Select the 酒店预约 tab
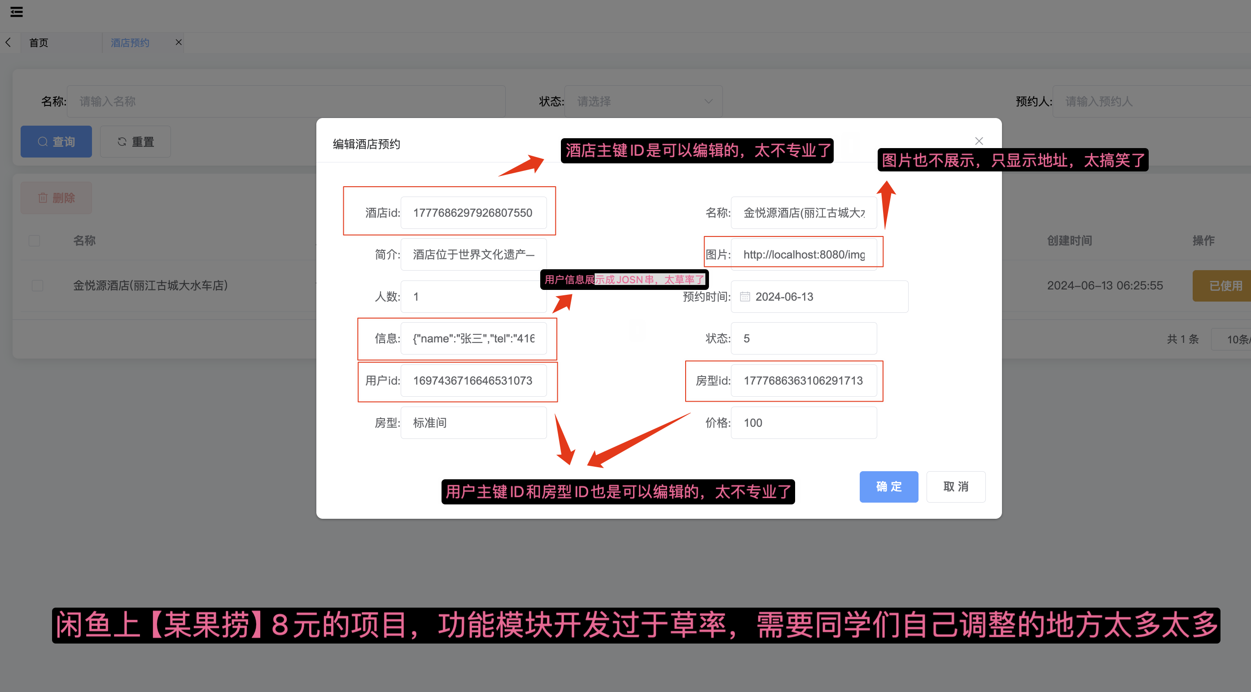This screenshot has width=1251, height=692. point(130,43)
